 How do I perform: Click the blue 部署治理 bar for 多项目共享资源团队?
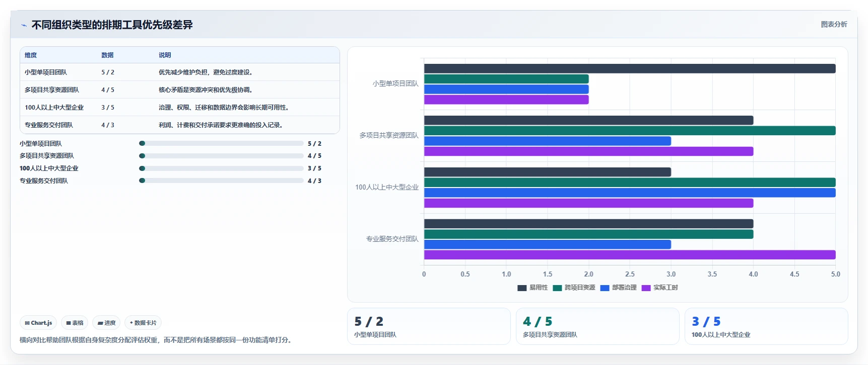pyautogui.click(x=548, y=141)
